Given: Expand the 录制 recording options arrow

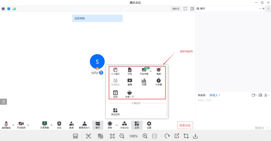Looking at the screenshot, I should [116, 125].
